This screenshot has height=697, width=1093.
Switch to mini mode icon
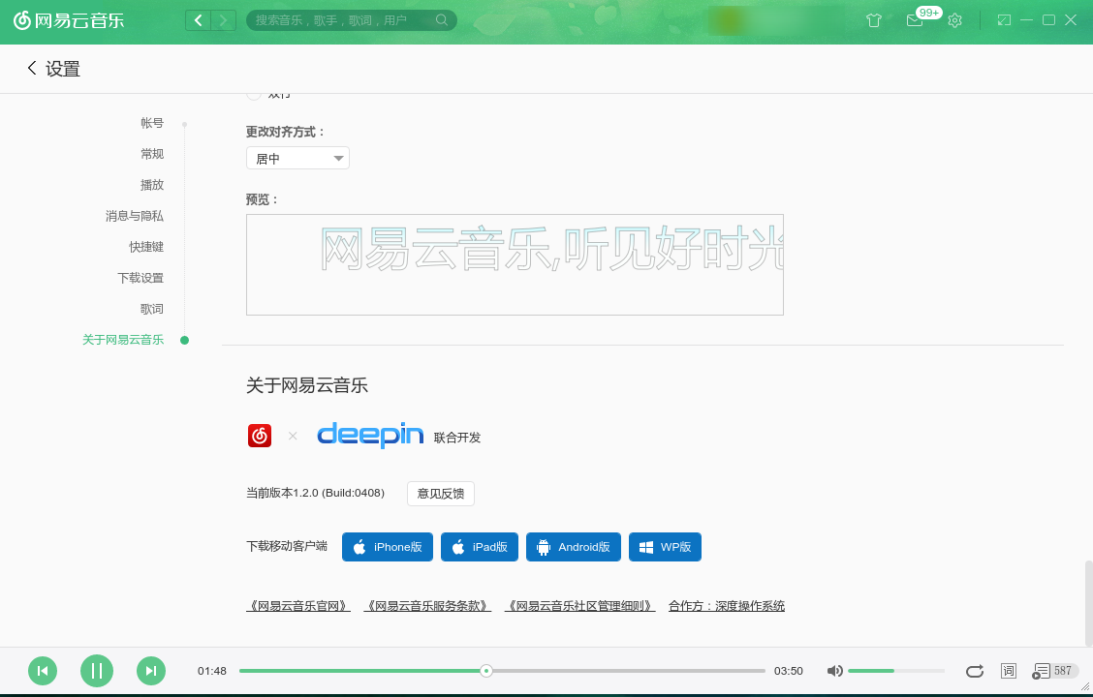point(1004,20)
